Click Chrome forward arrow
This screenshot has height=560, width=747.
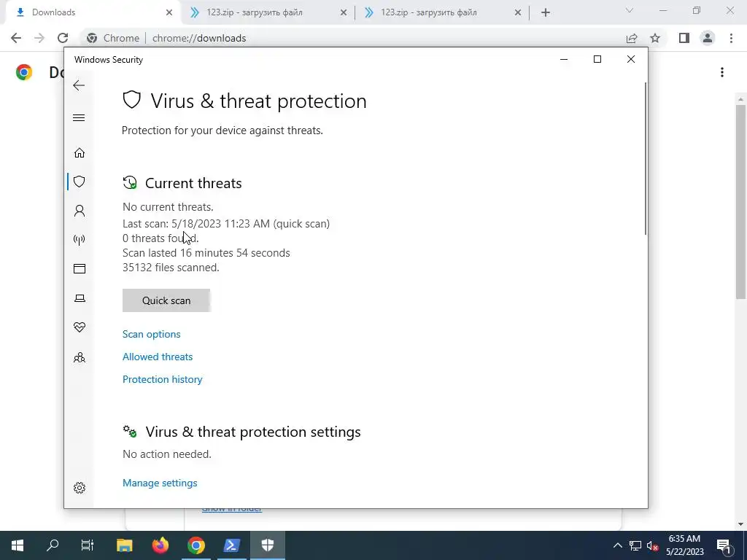(39, 38)
